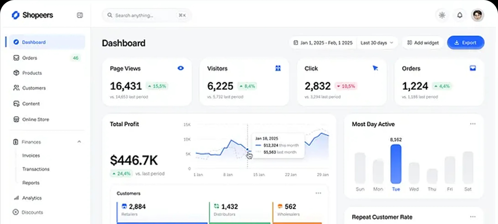This screenshot has height=224, width=498.
Task: Click the Click card 10,5% badge
Action: point(346,86)
